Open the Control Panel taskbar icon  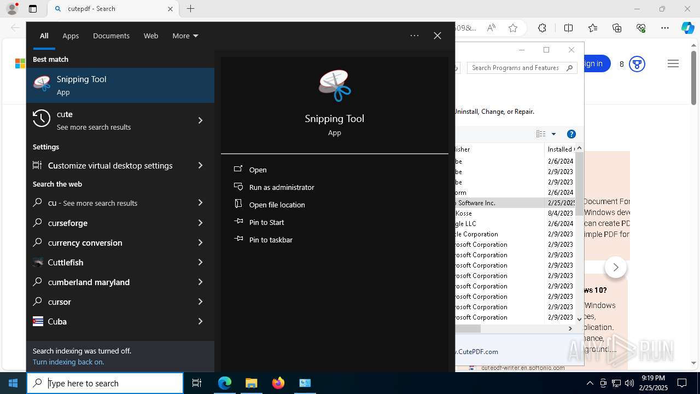point(305,383)
